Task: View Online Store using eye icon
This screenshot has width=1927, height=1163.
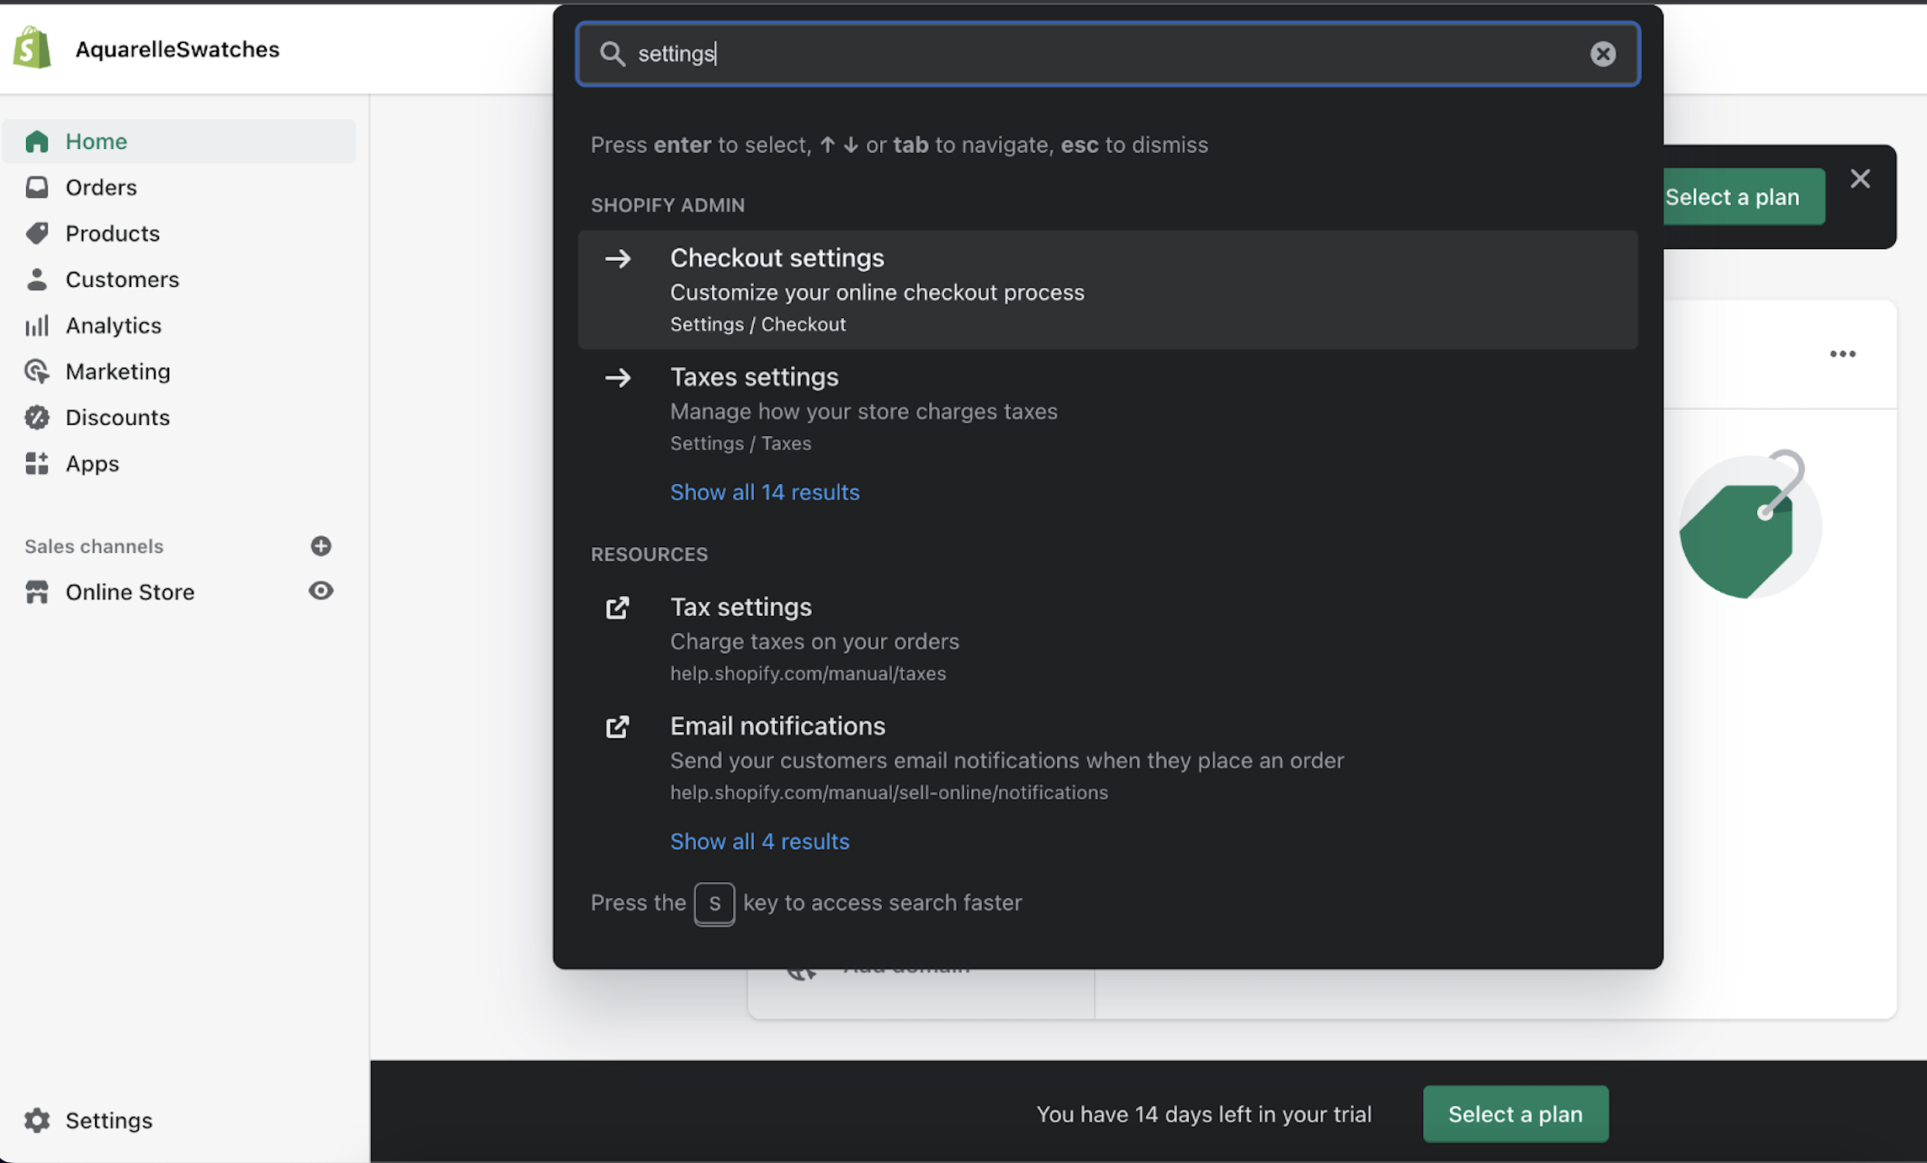Action: (321, 591)
